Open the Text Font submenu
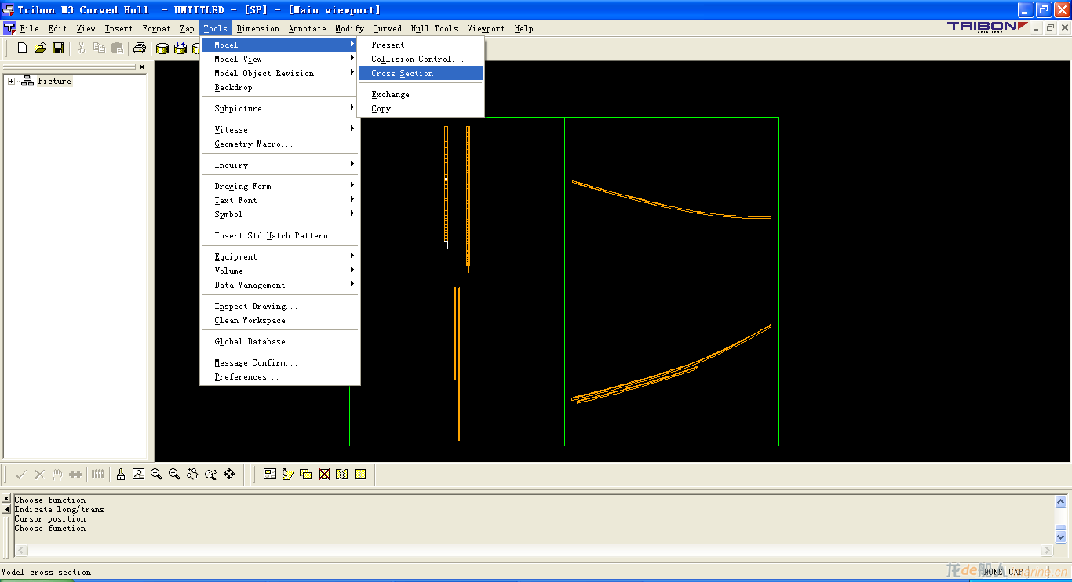This screenshot has width=1072, height=582. 280,200
